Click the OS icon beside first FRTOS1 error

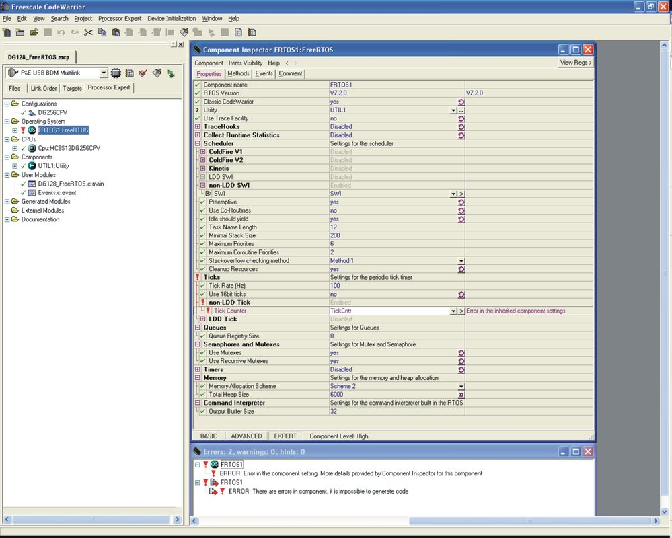(x=215, y=464)
